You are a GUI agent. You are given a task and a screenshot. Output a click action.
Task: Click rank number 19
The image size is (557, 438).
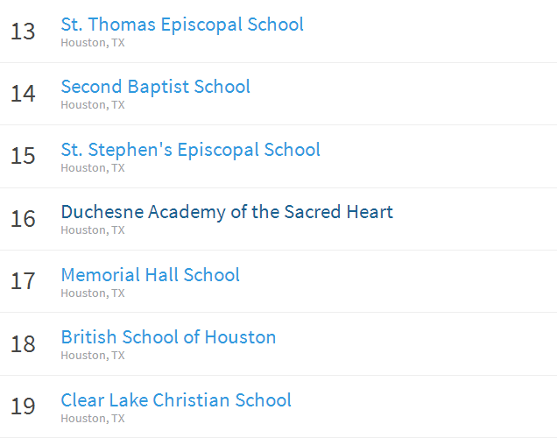point(23,407)
